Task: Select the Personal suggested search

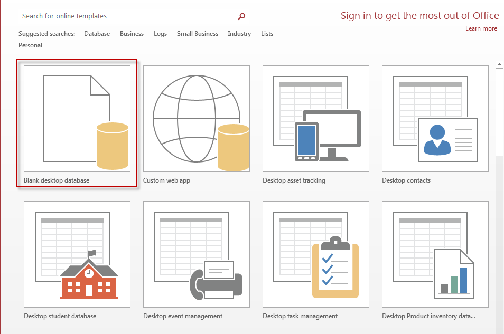Action: (30, 45)
